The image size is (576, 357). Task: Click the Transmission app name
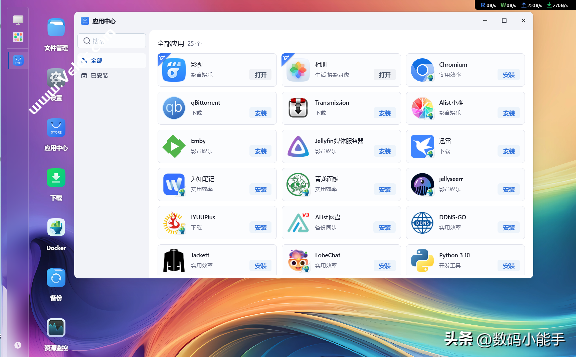332,103
